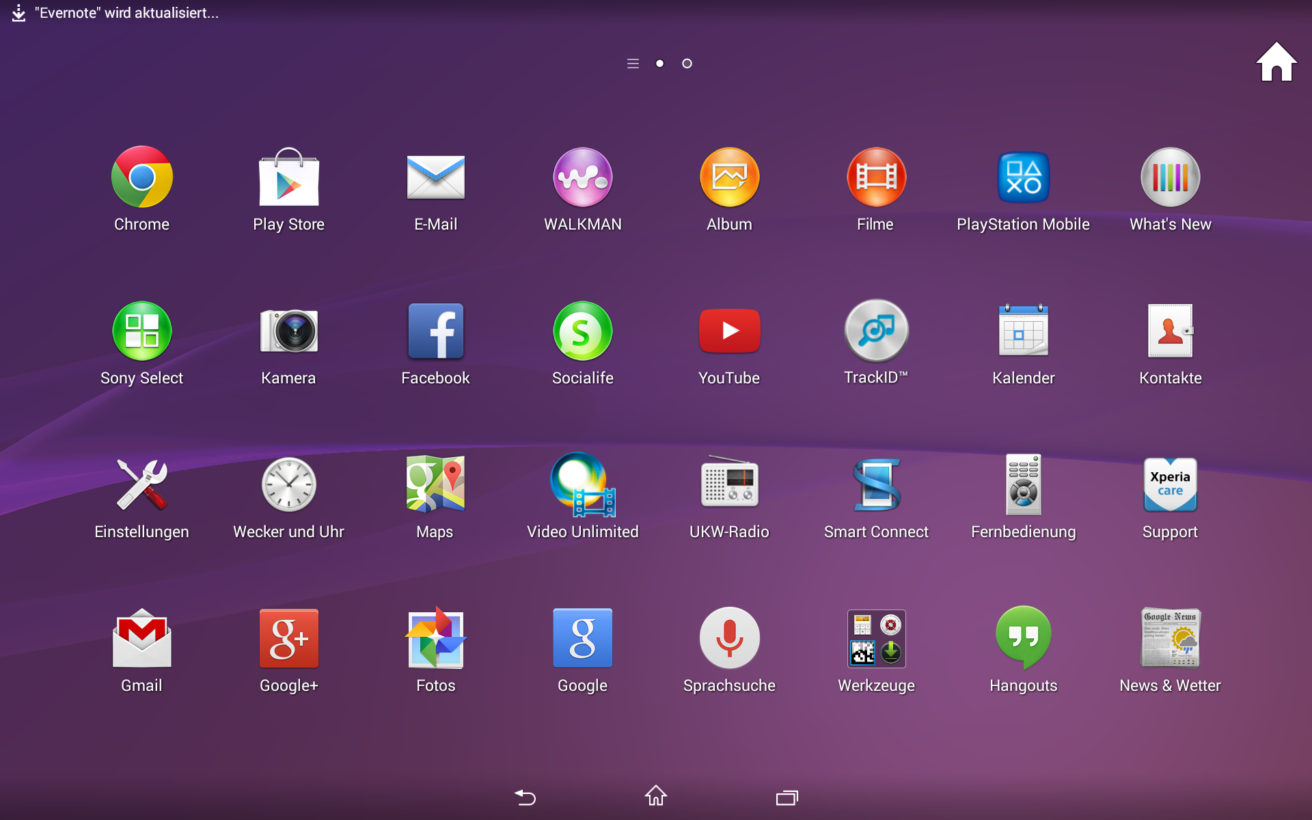The width and height of the screenshot is (1312, 820).
Task: Open the Werkzeuge tools folder
Action: pos(876,638)
